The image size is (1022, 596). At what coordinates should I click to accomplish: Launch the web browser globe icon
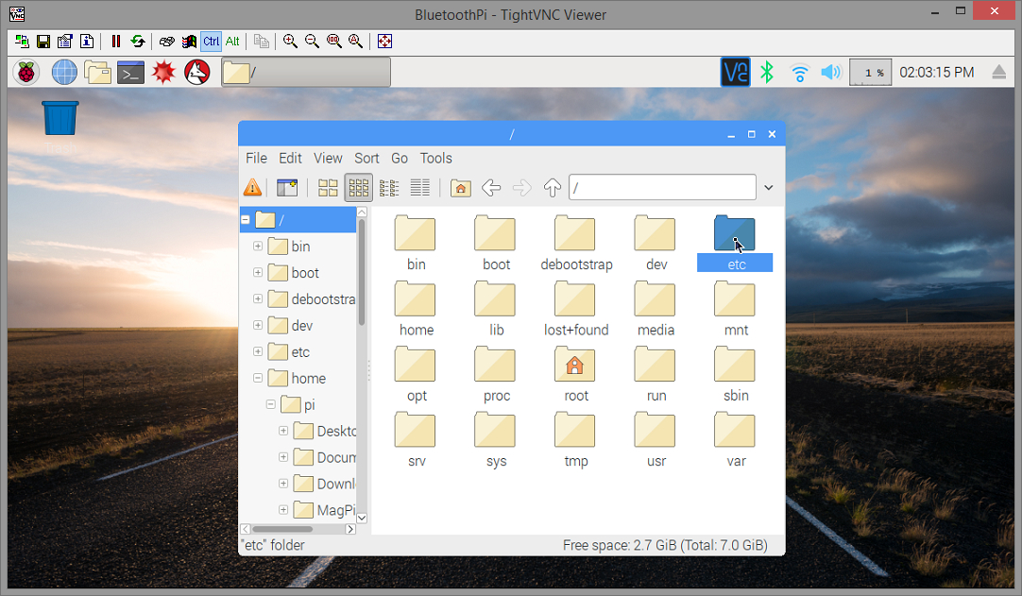(x=64, y=73)
